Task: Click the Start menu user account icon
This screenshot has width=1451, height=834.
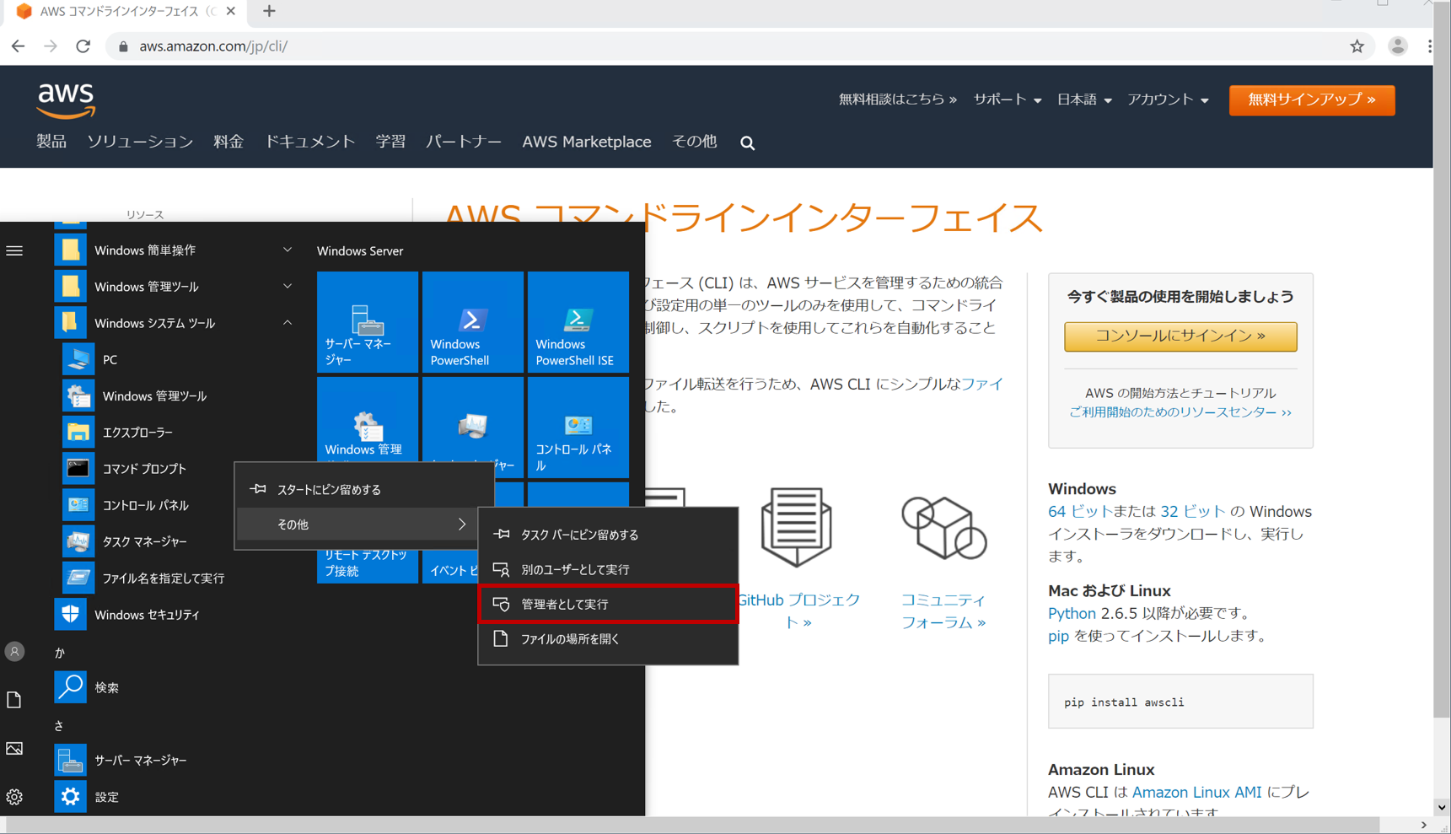Action: (14, 651)
